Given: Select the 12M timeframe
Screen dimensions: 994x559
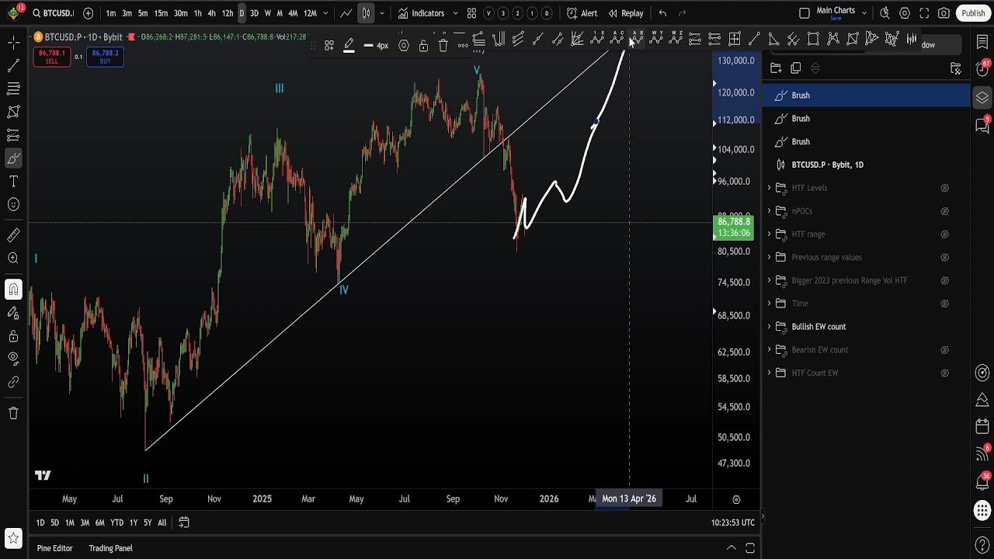Looking at the screenshot, I should pos(310,13).
